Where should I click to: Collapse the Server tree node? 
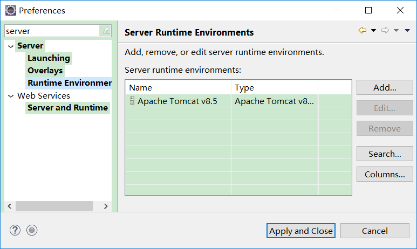point(10,46)
